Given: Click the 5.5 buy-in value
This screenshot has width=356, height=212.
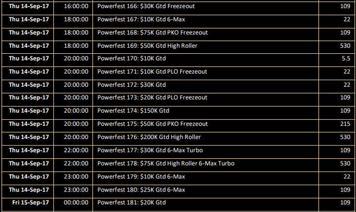Looking at the screenshot, I should tap(346, 58).
